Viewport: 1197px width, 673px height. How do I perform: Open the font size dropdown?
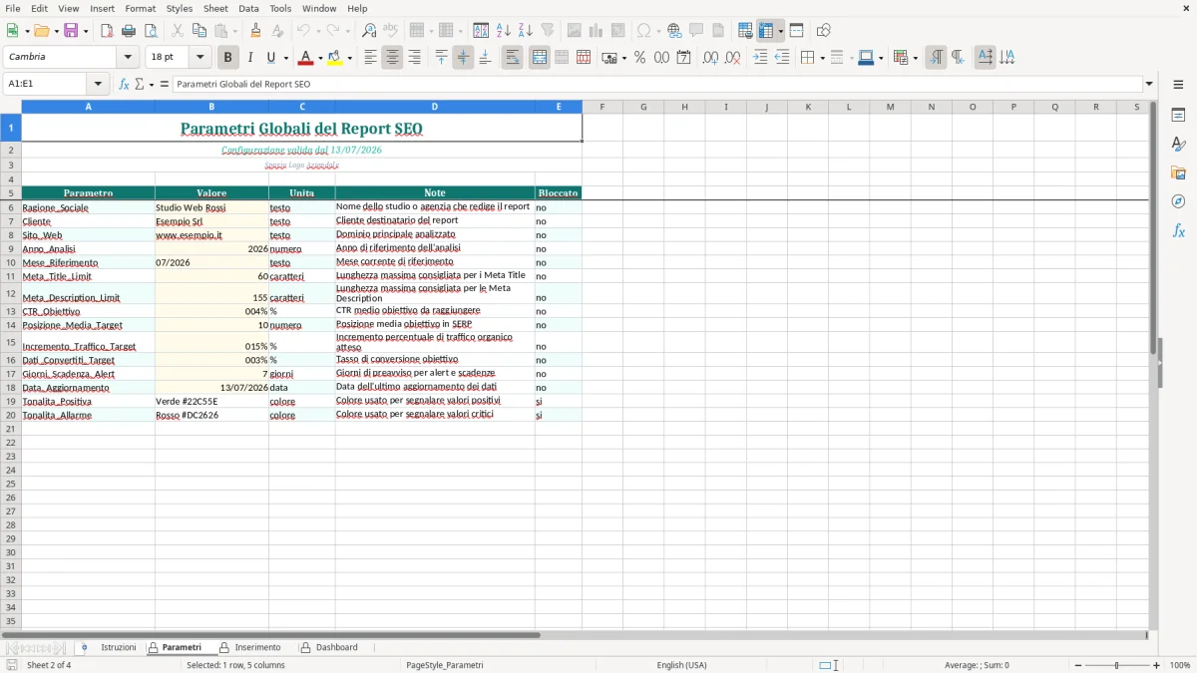point(199,57)
